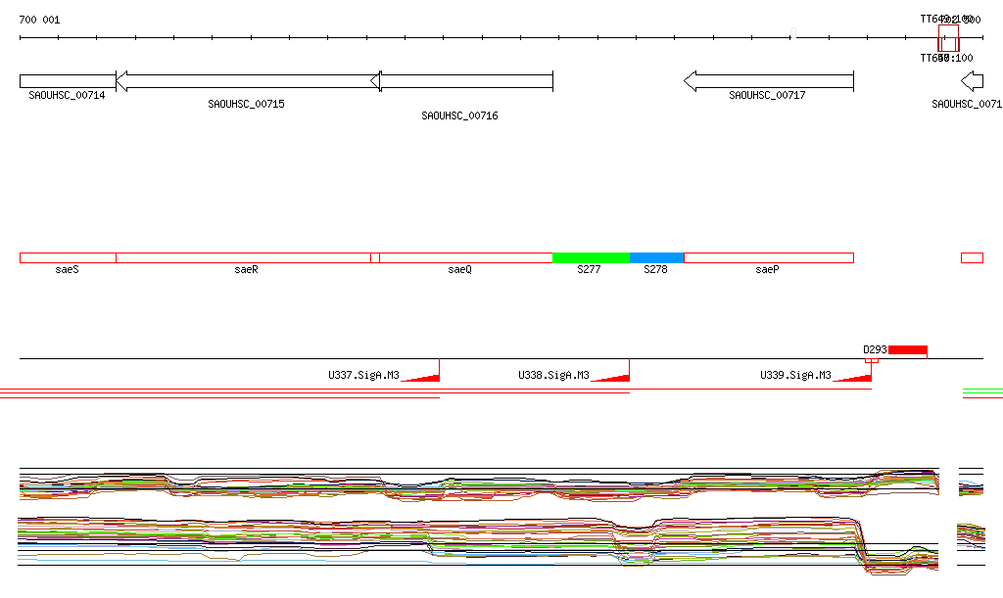Click the U339.SigA.M3 red promoter triangle
The width and height of the screenshot is (1003, 598).
click(855, 375)
